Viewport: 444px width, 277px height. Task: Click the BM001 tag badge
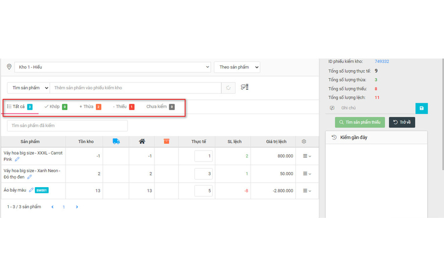coord(42,190)
